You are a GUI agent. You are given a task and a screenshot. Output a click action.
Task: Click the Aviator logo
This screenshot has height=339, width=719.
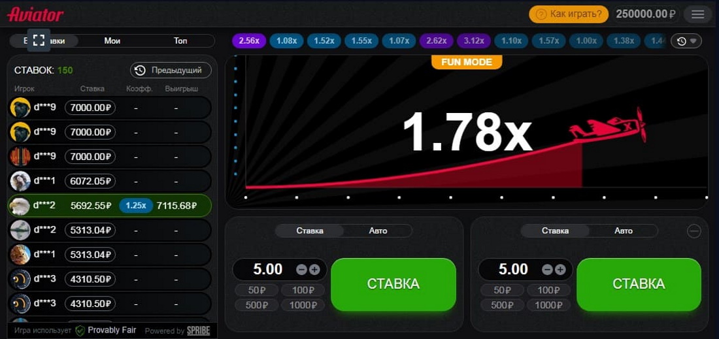pos(35,14)
